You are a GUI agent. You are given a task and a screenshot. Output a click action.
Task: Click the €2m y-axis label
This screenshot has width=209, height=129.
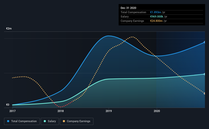point(9,29)
